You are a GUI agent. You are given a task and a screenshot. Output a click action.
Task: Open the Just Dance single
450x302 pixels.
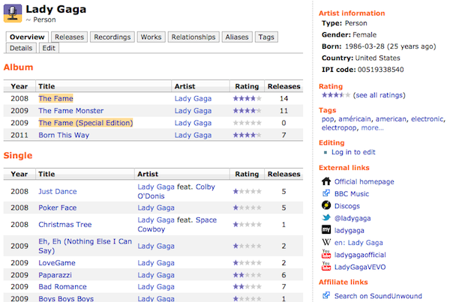click(58, 191)
